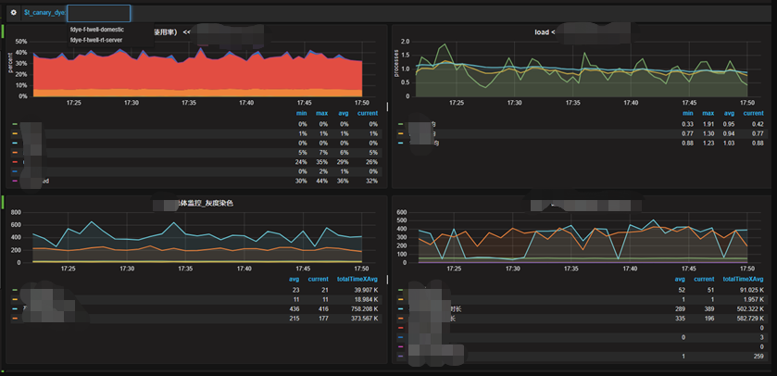Pick orange series swatch in 5% 7% row
Viewport: 777px width, 376px height.
[15, 153]
